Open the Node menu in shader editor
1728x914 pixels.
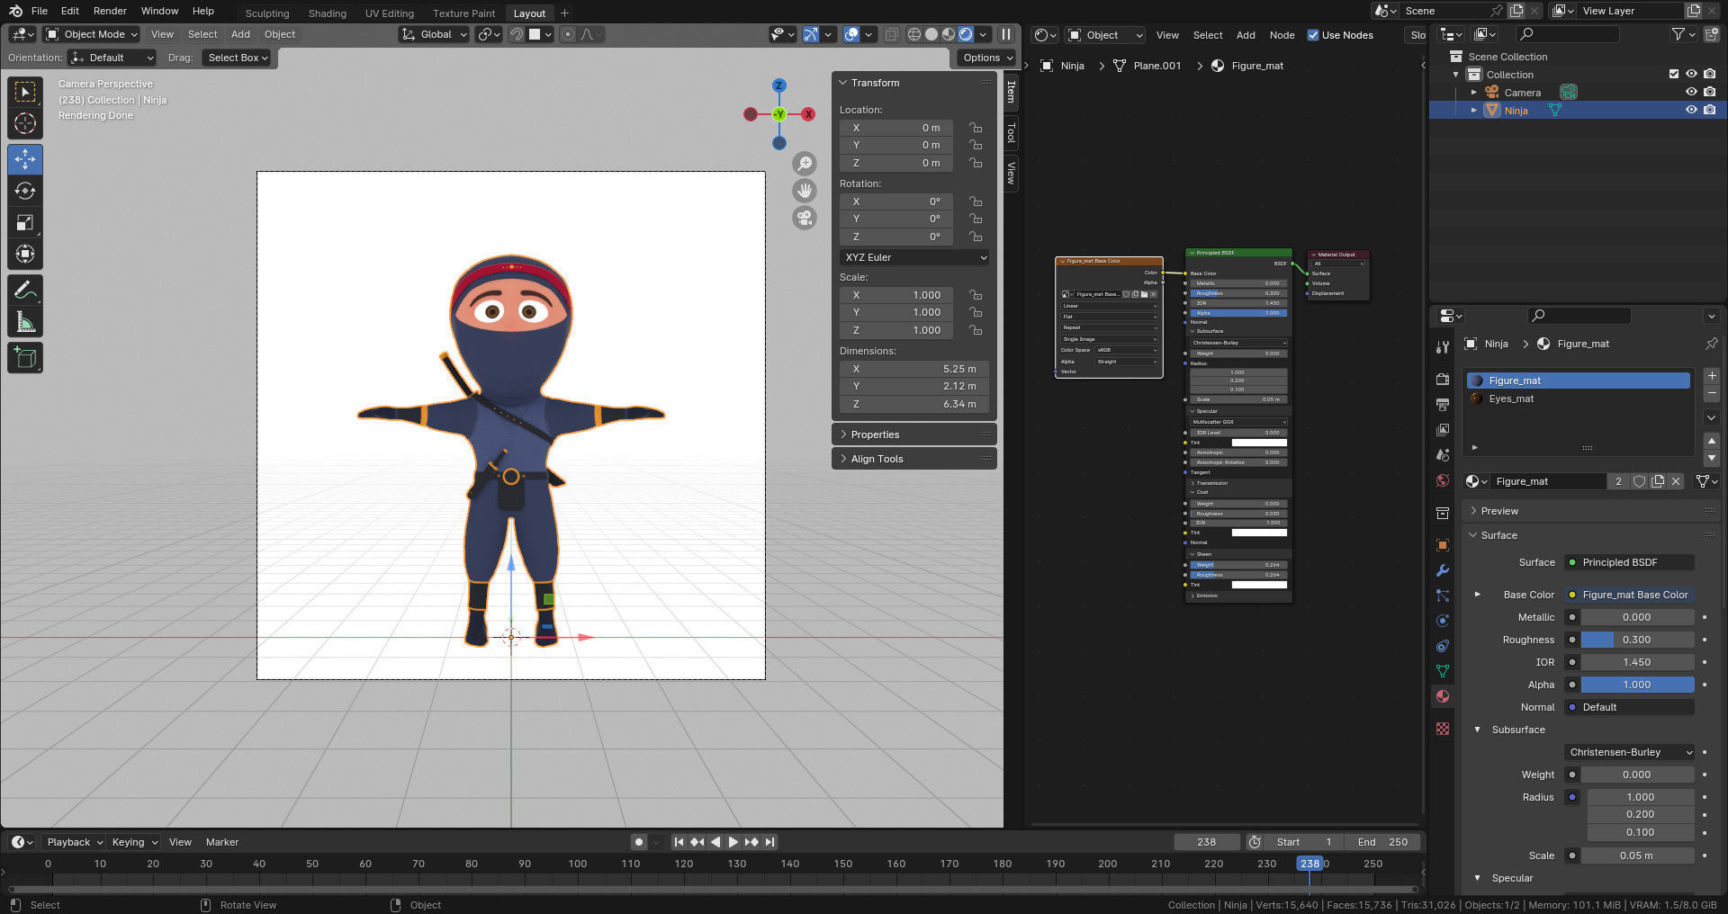click(x=1282, y=35)
